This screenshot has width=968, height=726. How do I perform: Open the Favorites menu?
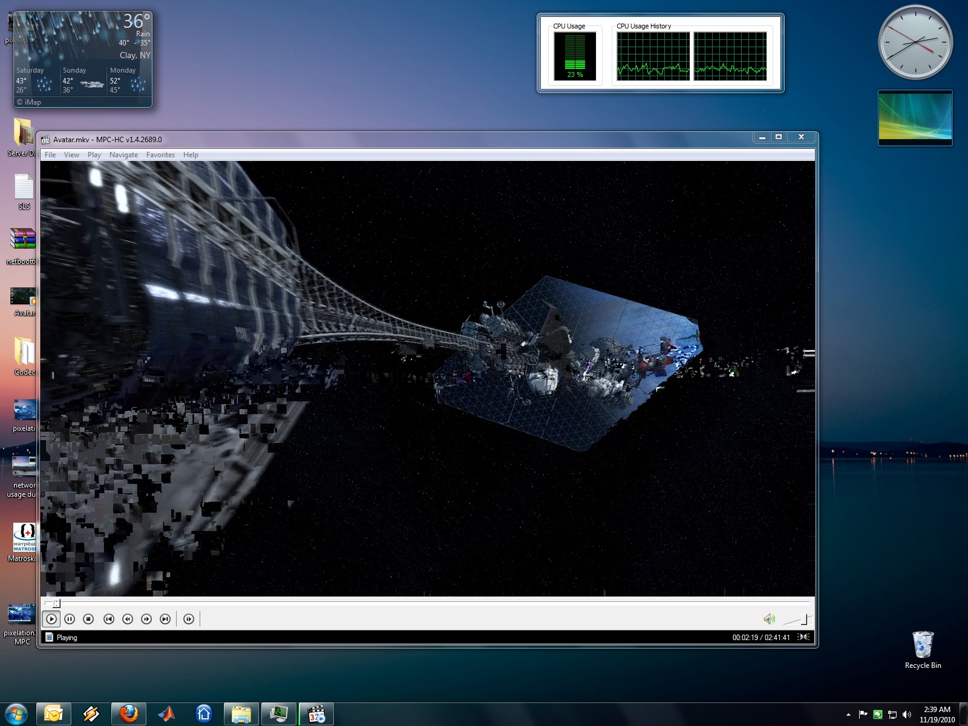pos(160,155)
